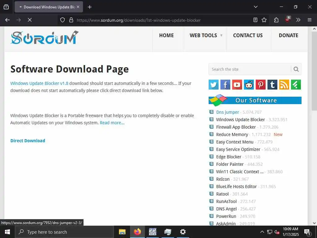Open Sordum Tumblr icon
Viewport: 317px width, 238px height.
coord(272,84)
